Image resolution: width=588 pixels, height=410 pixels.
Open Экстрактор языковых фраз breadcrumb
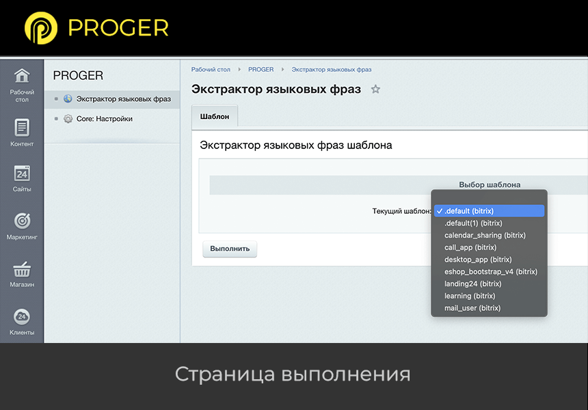pos(330,69)
